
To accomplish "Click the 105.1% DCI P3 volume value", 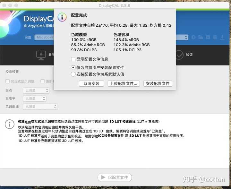I will pyautogui.click(x=127, y=50).
